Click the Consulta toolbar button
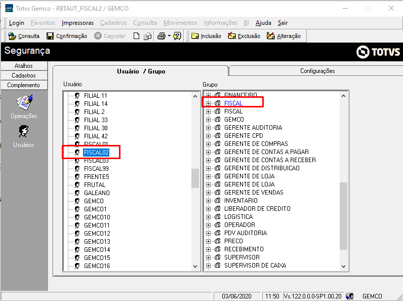 24,36
